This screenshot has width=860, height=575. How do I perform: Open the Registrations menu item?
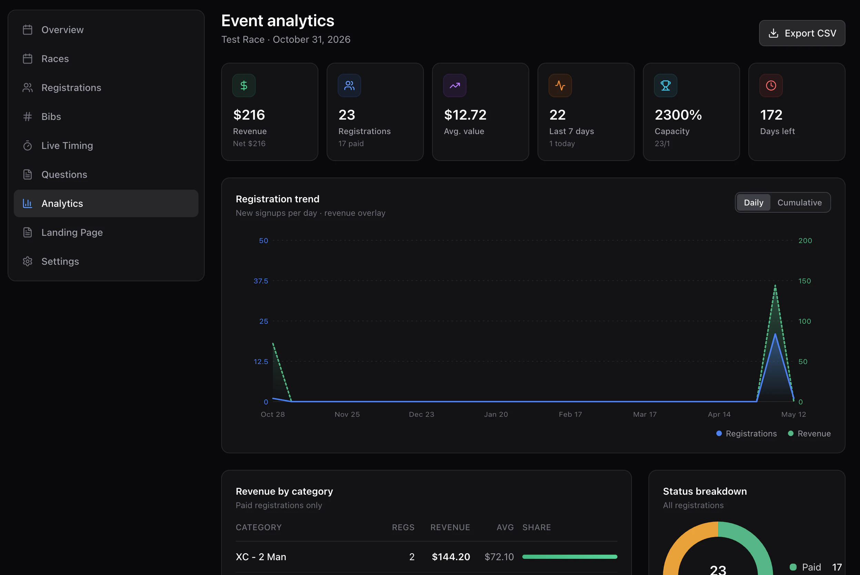coord(106,88)
